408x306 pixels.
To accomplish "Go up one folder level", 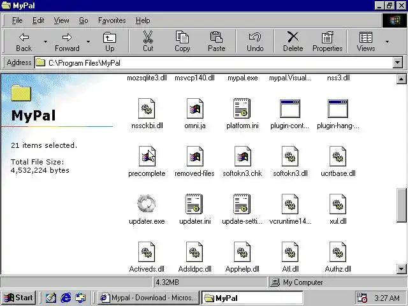I will pos(110,41).
